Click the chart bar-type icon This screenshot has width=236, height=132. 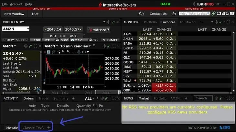54,52
